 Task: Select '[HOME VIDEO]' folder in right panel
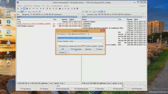click(114, 22)
